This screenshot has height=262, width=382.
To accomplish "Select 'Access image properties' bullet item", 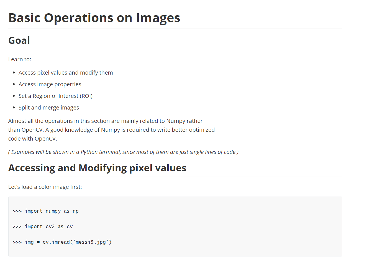I will point(50,84).
